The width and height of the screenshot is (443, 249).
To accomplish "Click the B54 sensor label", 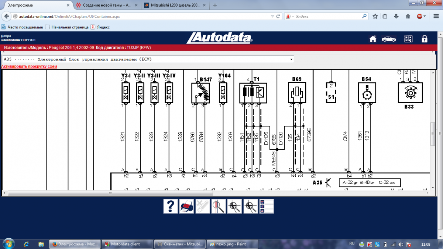I will point(366,79).
